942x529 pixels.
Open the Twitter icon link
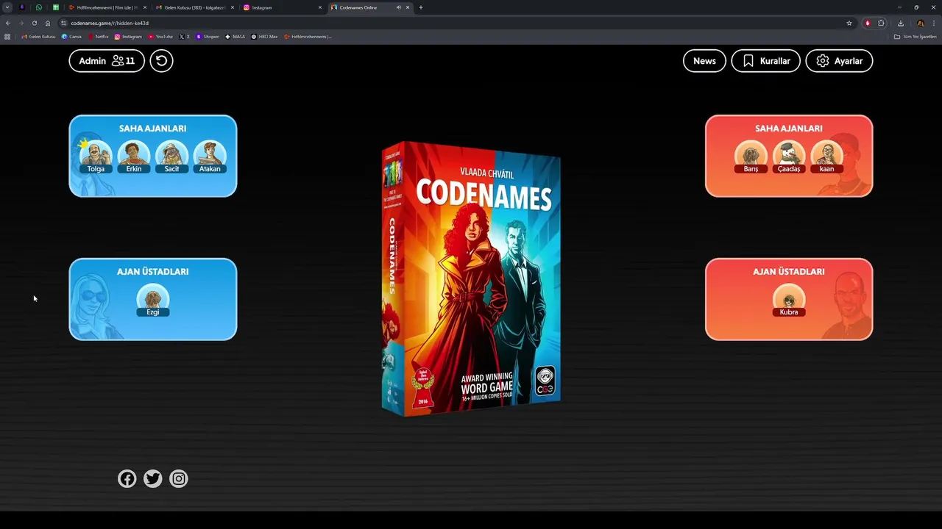click(x=153, y=479)
